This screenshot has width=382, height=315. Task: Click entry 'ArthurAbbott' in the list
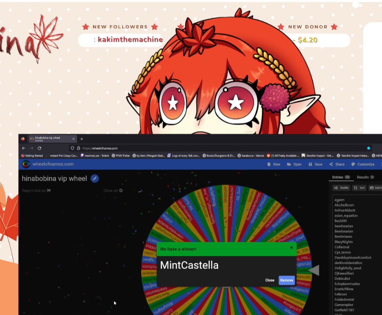tap(345, 211)
